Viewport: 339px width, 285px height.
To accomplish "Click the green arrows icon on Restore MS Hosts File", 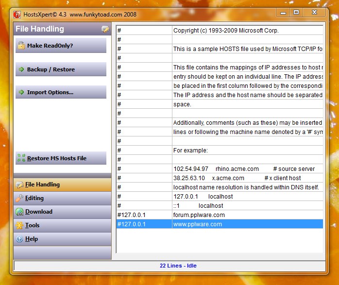I will [21, 158].
